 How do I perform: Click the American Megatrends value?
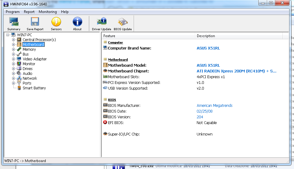point(214,106)
